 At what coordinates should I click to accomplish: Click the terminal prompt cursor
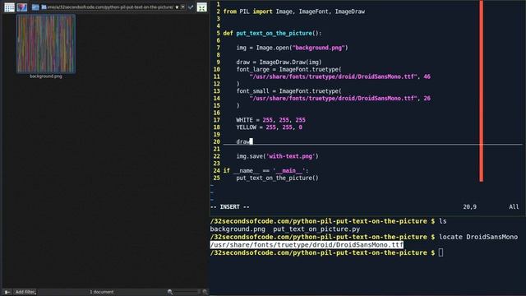pos(441,252)
